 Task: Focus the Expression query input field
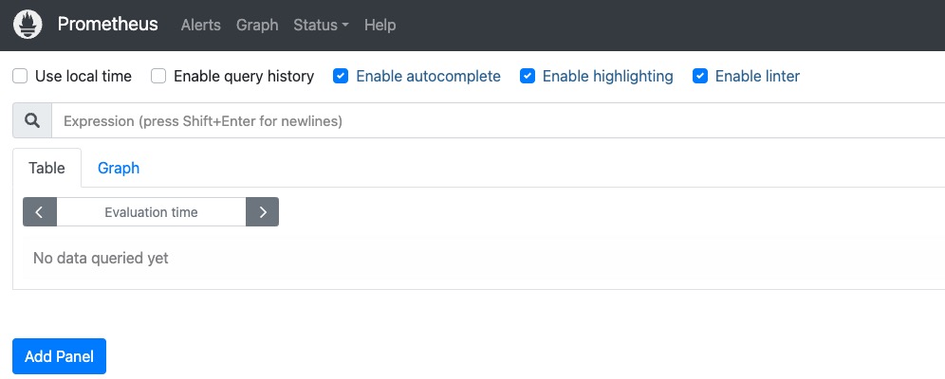498,121
